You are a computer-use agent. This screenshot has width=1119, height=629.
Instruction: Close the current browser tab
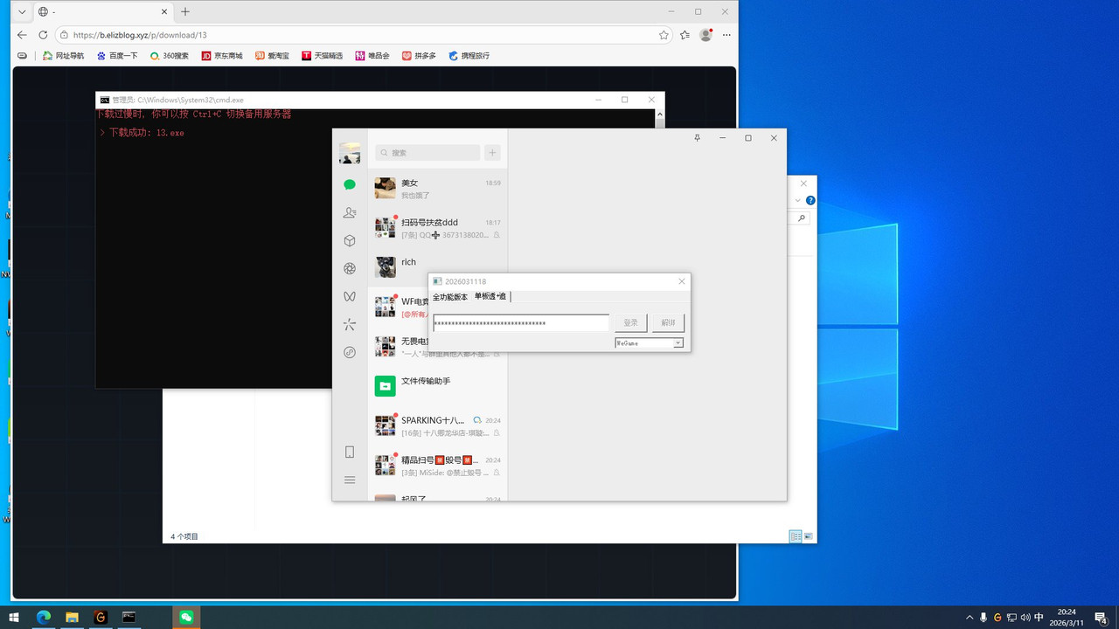coord(166,12)
